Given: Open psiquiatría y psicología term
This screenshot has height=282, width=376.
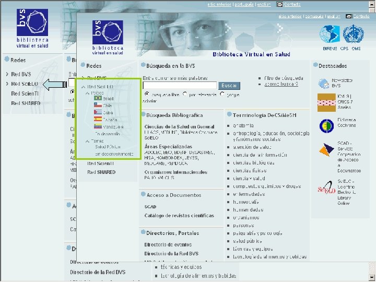Looking at the screenshot, I should point(257,233).
